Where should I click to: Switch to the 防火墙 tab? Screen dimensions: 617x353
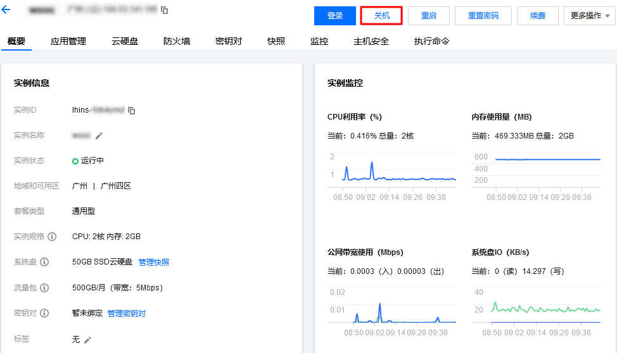(x=176, y=41)
